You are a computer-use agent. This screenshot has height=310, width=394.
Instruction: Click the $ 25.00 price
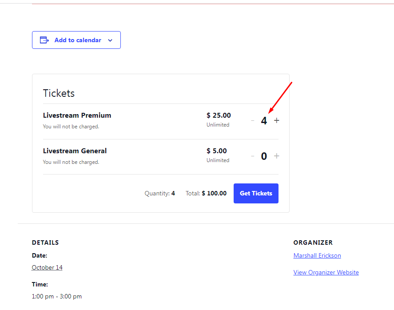click(x=219, y=115)
